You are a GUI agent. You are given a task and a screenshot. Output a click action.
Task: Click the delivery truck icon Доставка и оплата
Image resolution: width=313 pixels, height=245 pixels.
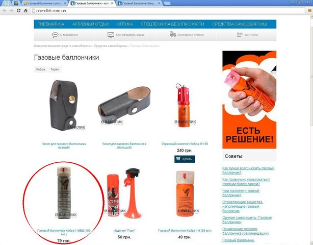173,34
